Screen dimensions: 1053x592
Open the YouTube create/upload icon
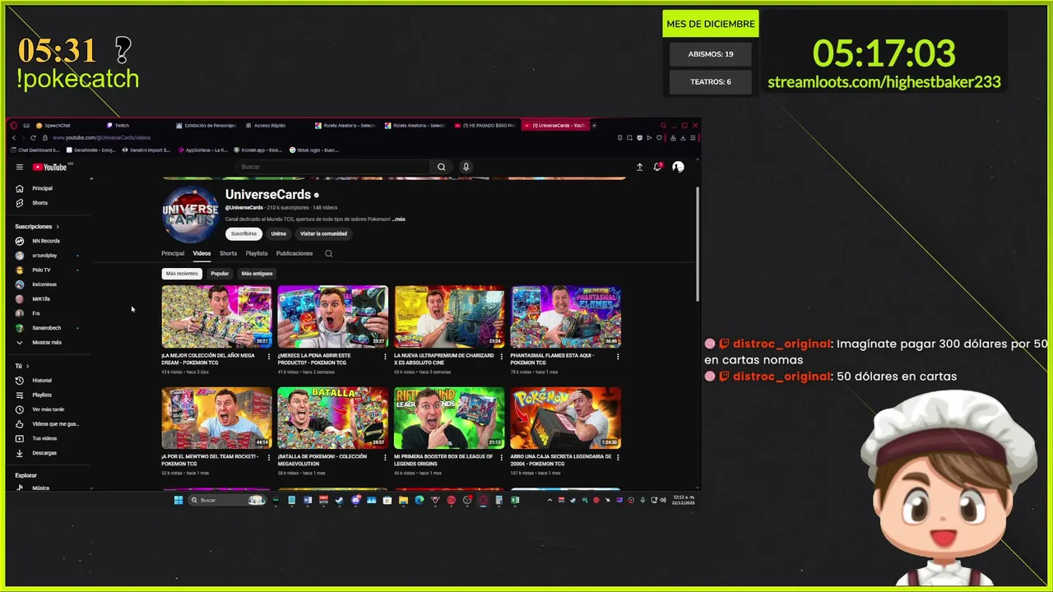coord(639,167)
